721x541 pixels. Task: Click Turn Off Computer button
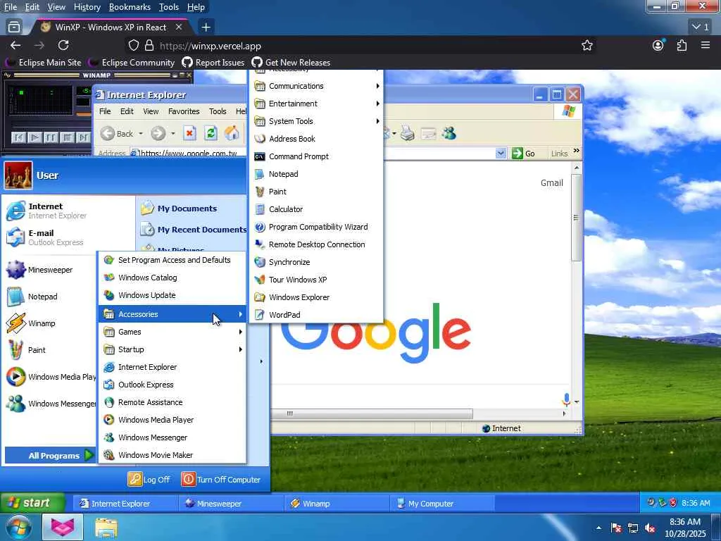point(221,479)
